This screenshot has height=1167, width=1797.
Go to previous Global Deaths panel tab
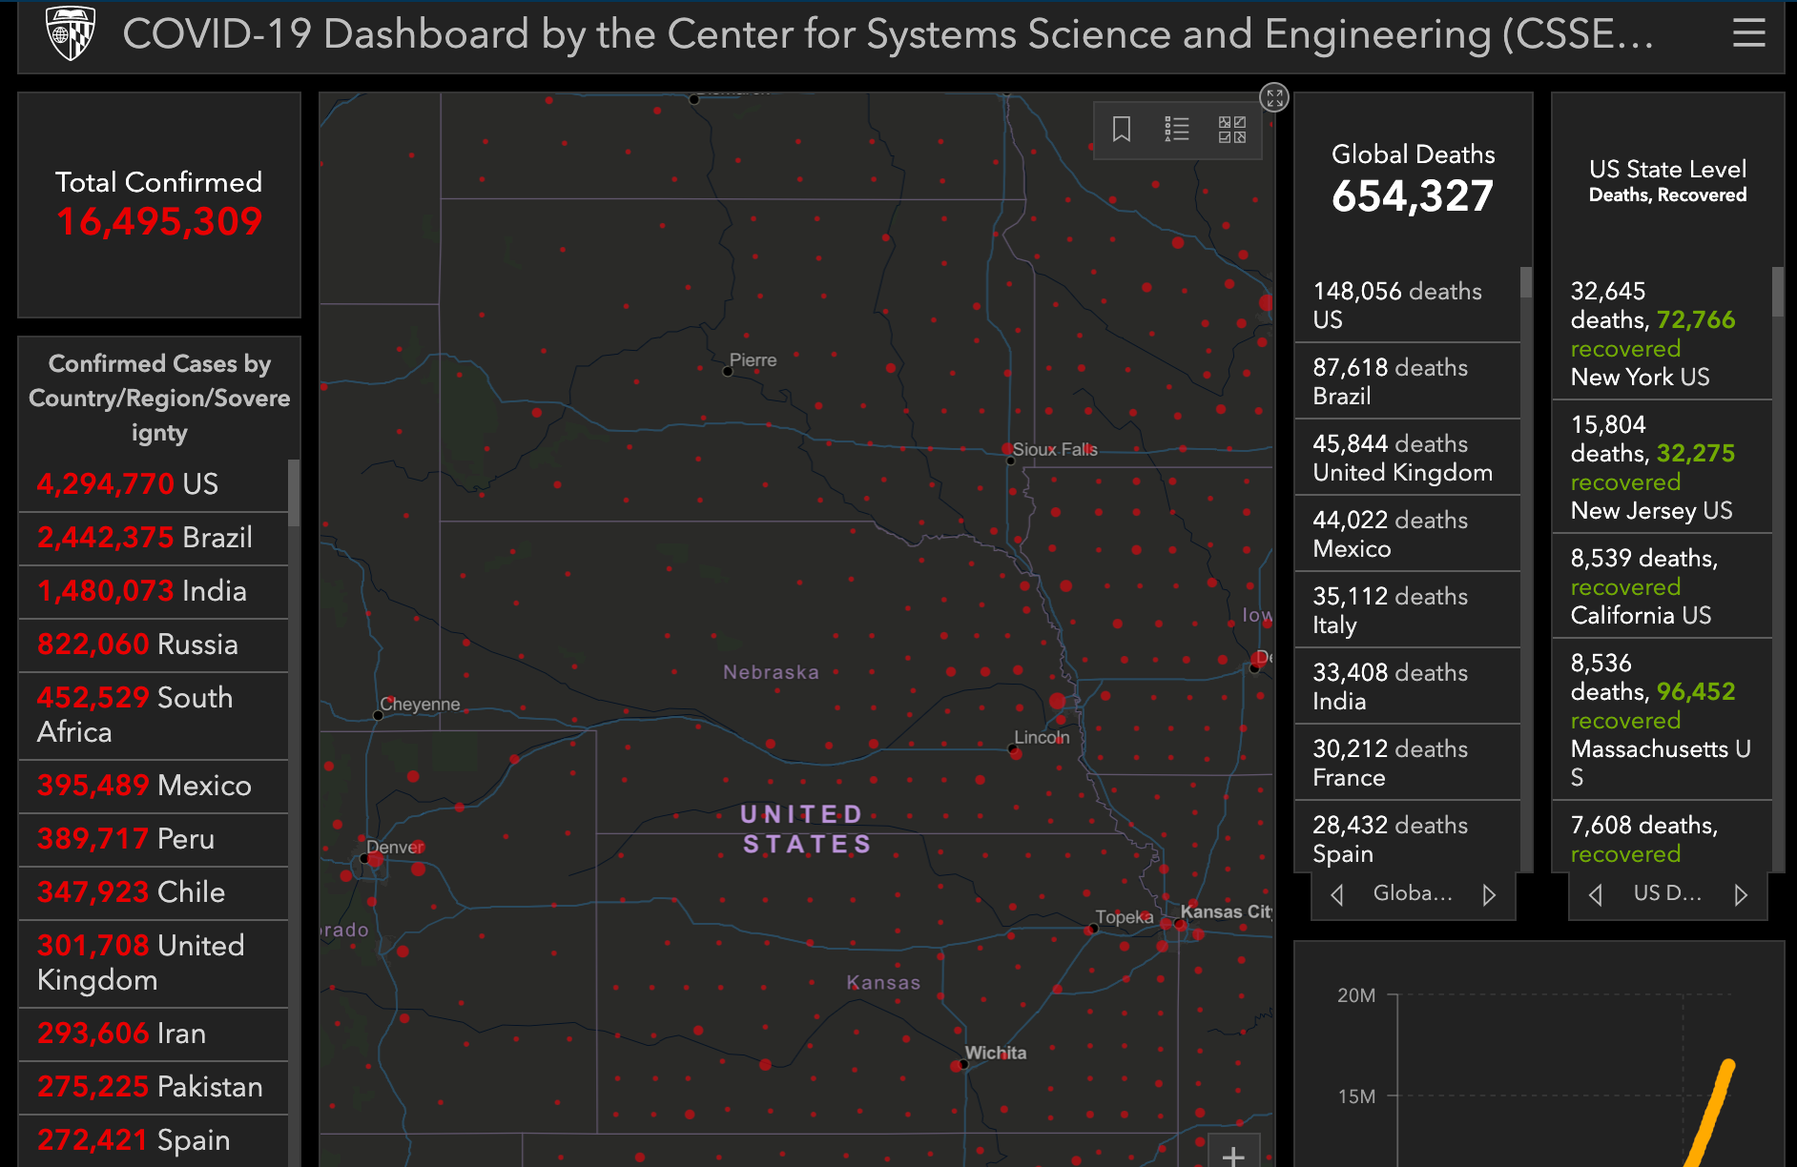tap(1337, 894)
